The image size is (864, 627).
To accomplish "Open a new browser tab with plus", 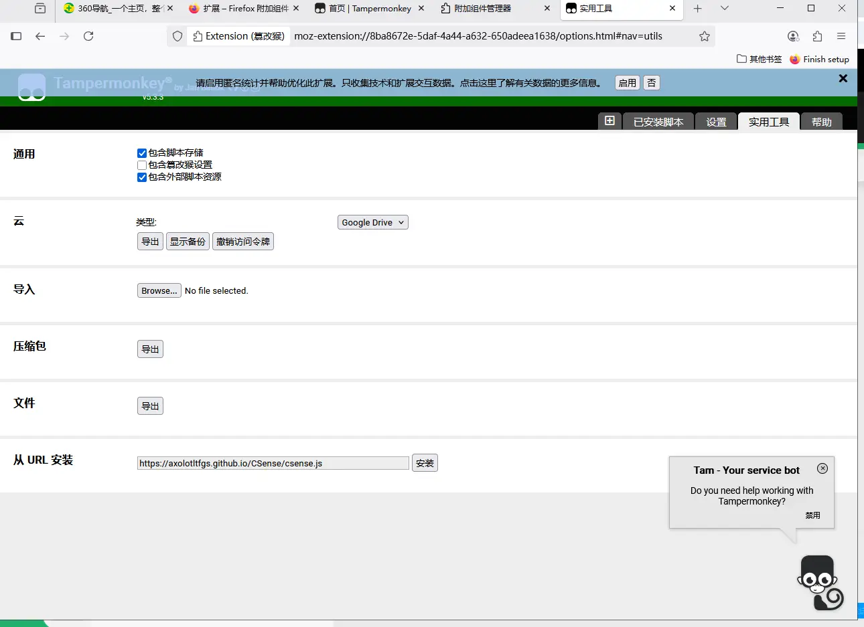I will pos(697,9).
